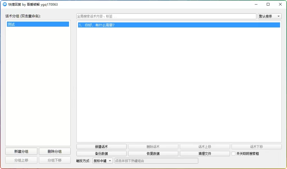Click the 备份数据 backup button
Image resolution: width=287 pixels, height=169 pixels.
101,153
